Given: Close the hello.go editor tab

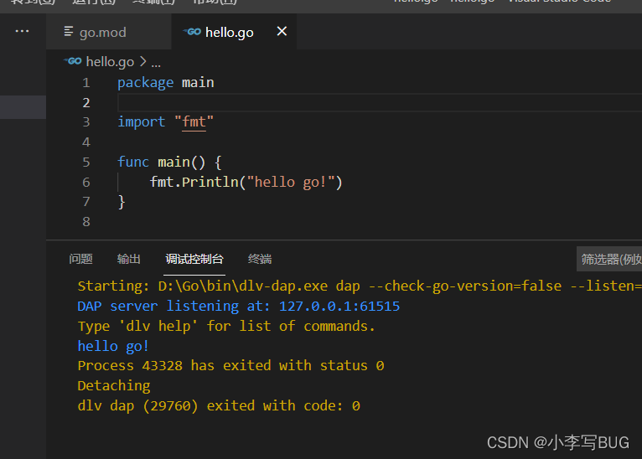Looking at the screenshot, I should pos(282,31).
